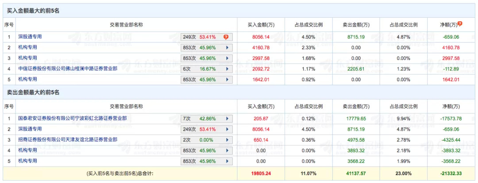Expand arrow in the 6次 16.67% box
This screenshot has width=478, height=183.
pos(227,69)
